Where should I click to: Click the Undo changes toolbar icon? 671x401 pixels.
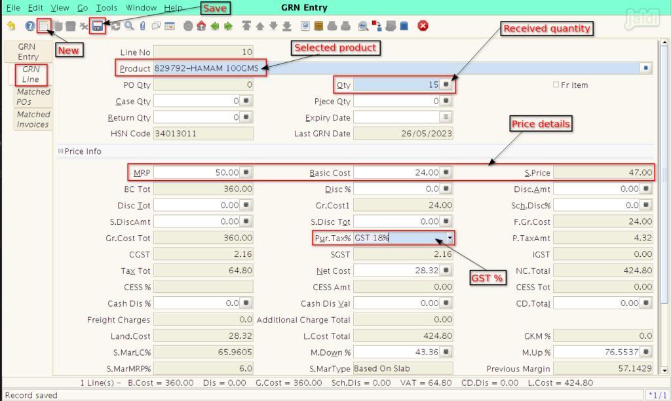(x=12, y=26)
